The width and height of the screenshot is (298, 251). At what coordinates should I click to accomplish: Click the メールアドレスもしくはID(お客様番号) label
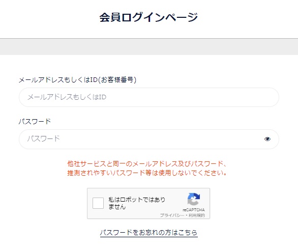click(x=77, y=80)
